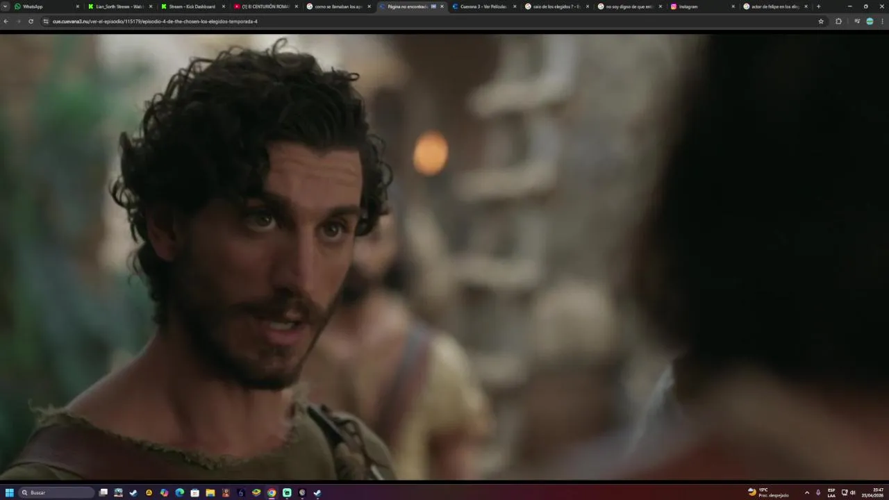This screenshot has width=889, height=500.
Task: Open the Chrome profile avatar
Action: click(870, 22)
